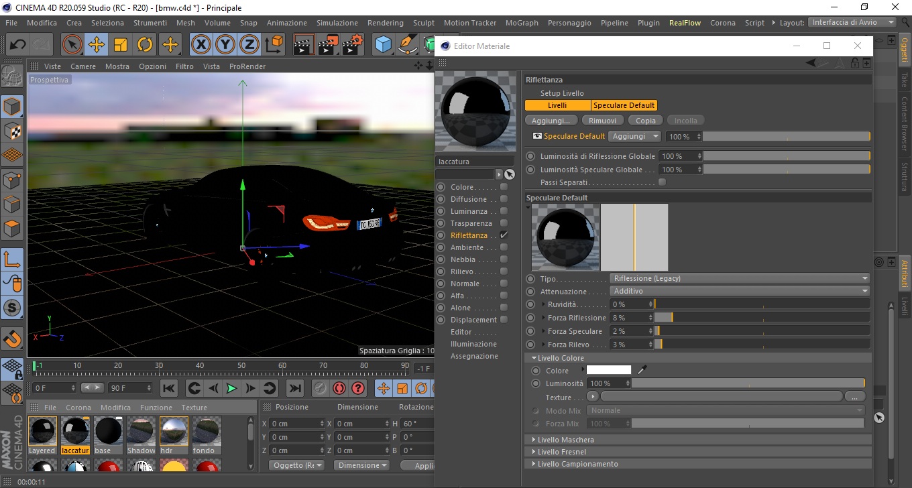Click the Aggiungi... button
Screen dimensions: 912x488
[x=551, y=121]
